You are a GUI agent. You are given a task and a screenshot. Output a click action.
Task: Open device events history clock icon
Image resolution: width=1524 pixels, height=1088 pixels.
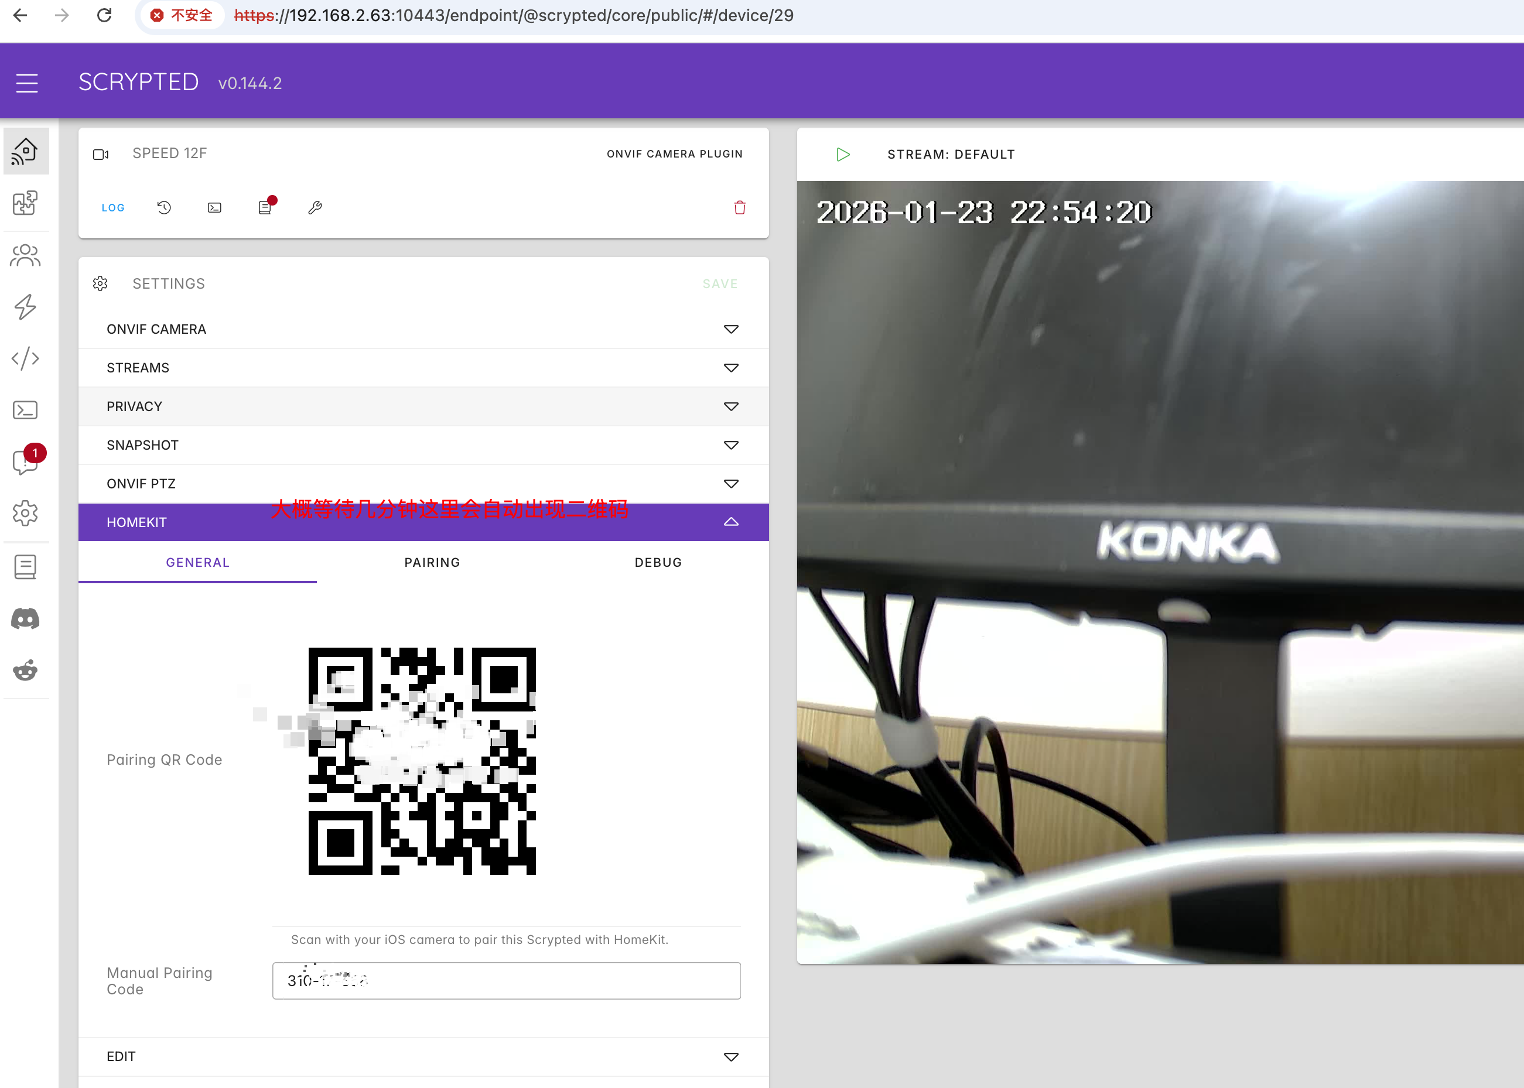[164, 208]
